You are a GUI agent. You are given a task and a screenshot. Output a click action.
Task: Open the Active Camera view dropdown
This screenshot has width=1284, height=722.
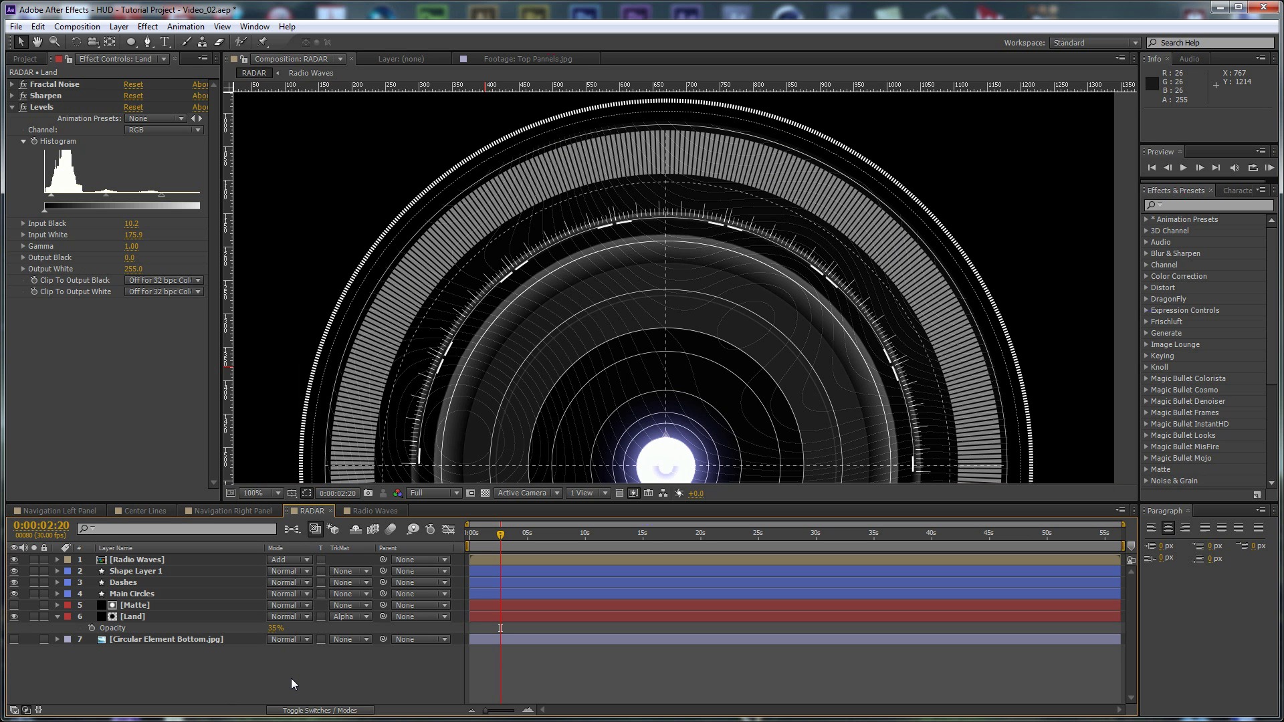(x=528, y=493)
